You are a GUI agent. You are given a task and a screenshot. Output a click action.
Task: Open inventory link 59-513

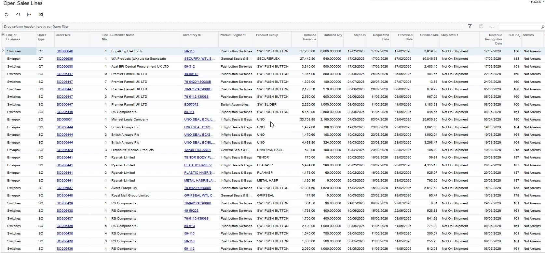tap(189, 226)
